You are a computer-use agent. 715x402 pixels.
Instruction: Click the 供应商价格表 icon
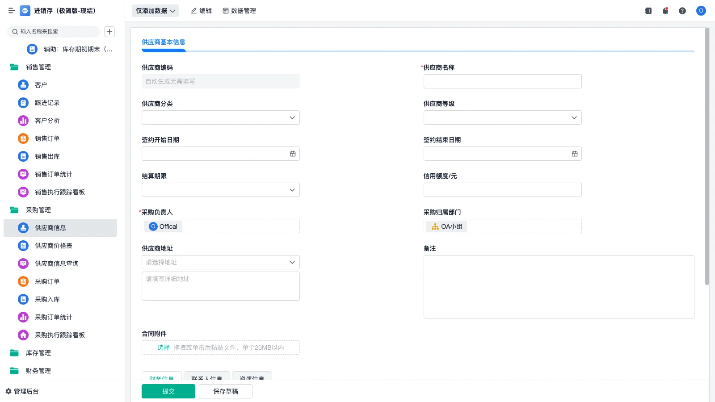click(x=23, y=246)
